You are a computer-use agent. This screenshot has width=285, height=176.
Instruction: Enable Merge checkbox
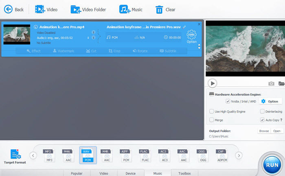pos(211,120)
